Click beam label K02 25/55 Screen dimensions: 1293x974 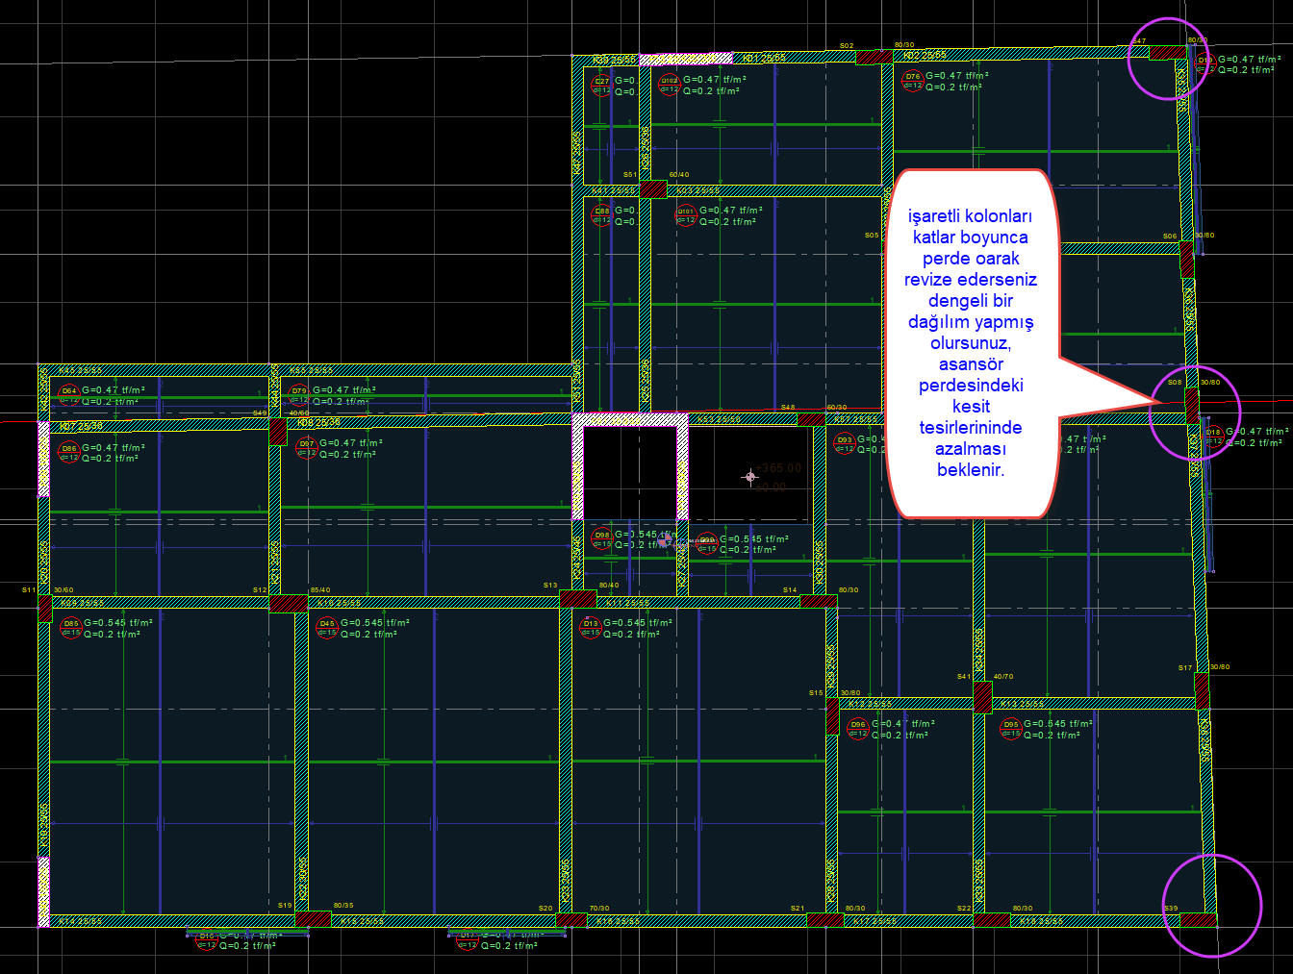coord(925,56)
